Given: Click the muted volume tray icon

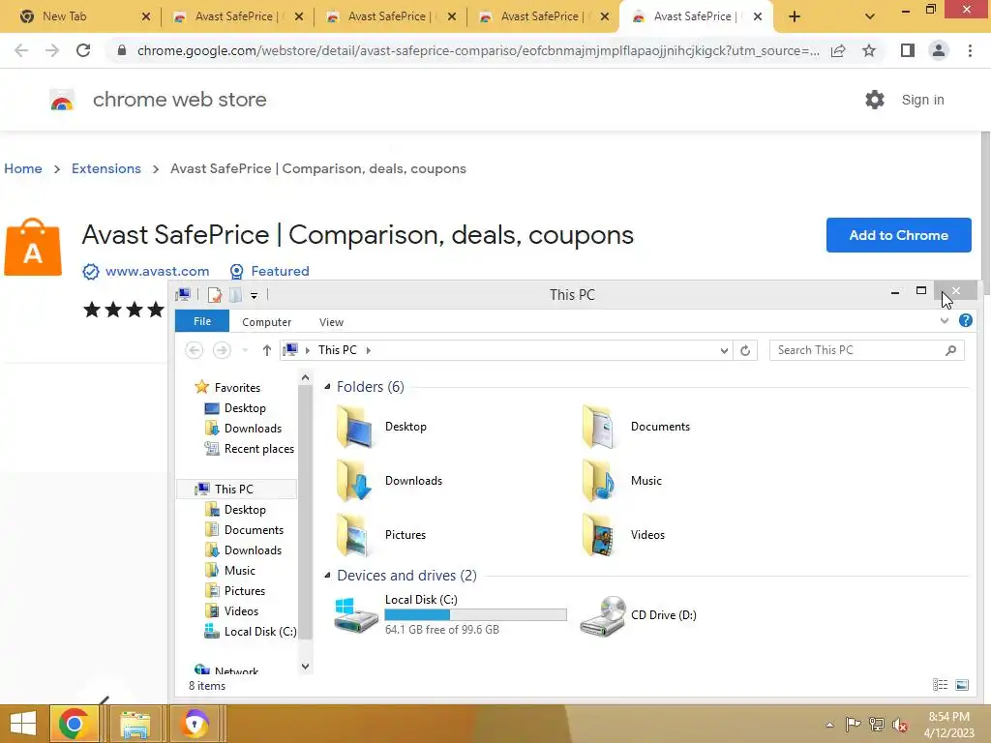Looking at the screenshot, I should coord(900,725).
